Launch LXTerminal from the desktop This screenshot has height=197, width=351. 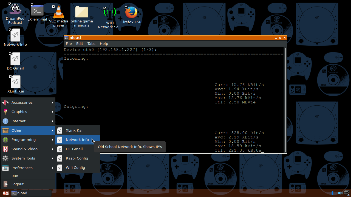pos(37,13)
